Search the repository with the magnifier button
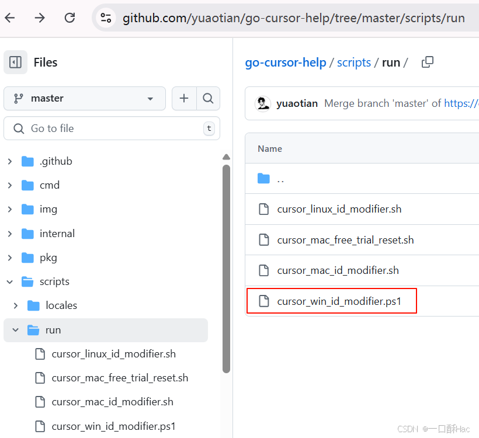The image size is (479, 438). pyautogui.click(x=208, y=98)
